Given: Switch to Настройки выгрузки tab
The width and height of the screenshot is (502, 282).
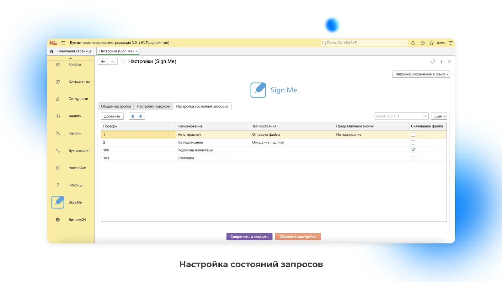Looking at the screenshot, I should point(153,107).
